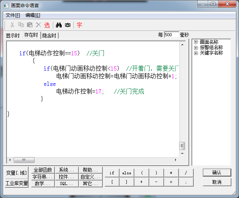Click the Paste clipboard icon

click(x=30, y=25)
